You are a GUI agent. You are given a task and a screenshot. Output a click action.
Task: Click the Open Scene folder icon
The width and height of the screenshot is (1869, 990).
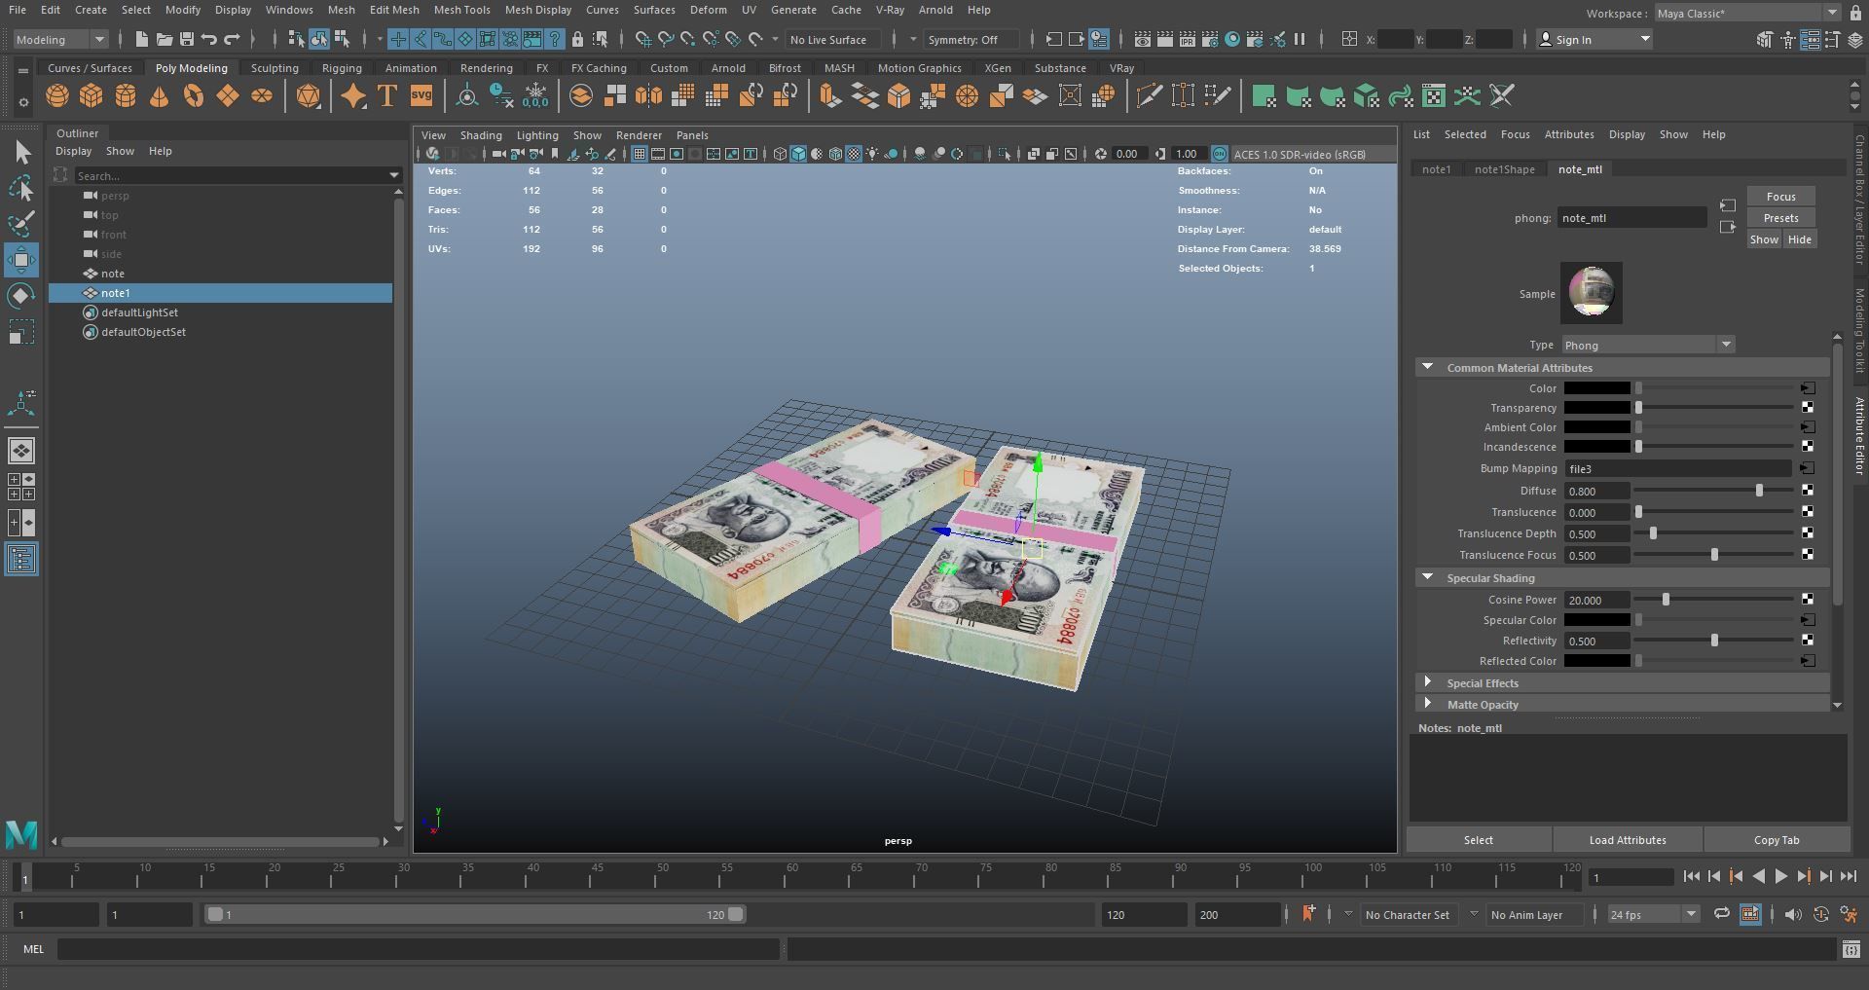164,39
